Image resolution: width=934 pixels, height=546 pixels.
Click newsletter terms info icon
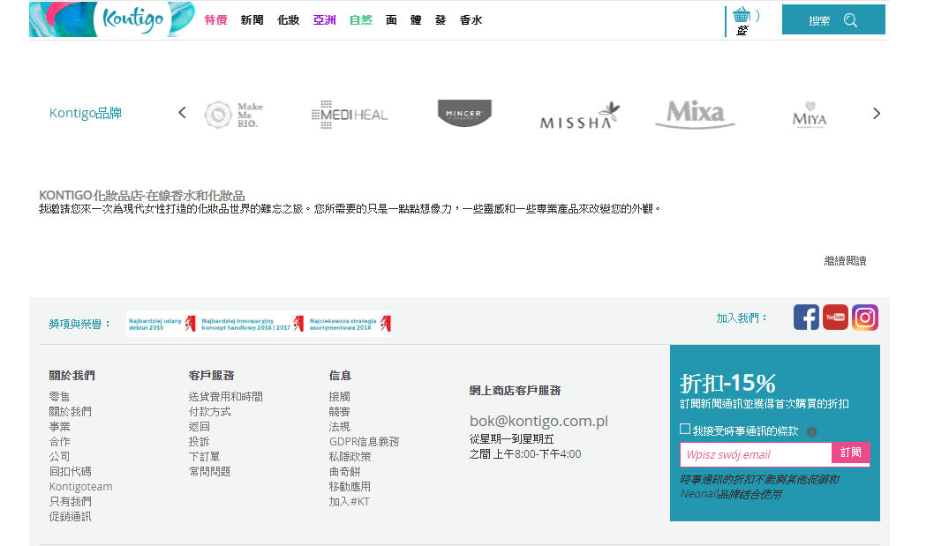tap(811, 431)
